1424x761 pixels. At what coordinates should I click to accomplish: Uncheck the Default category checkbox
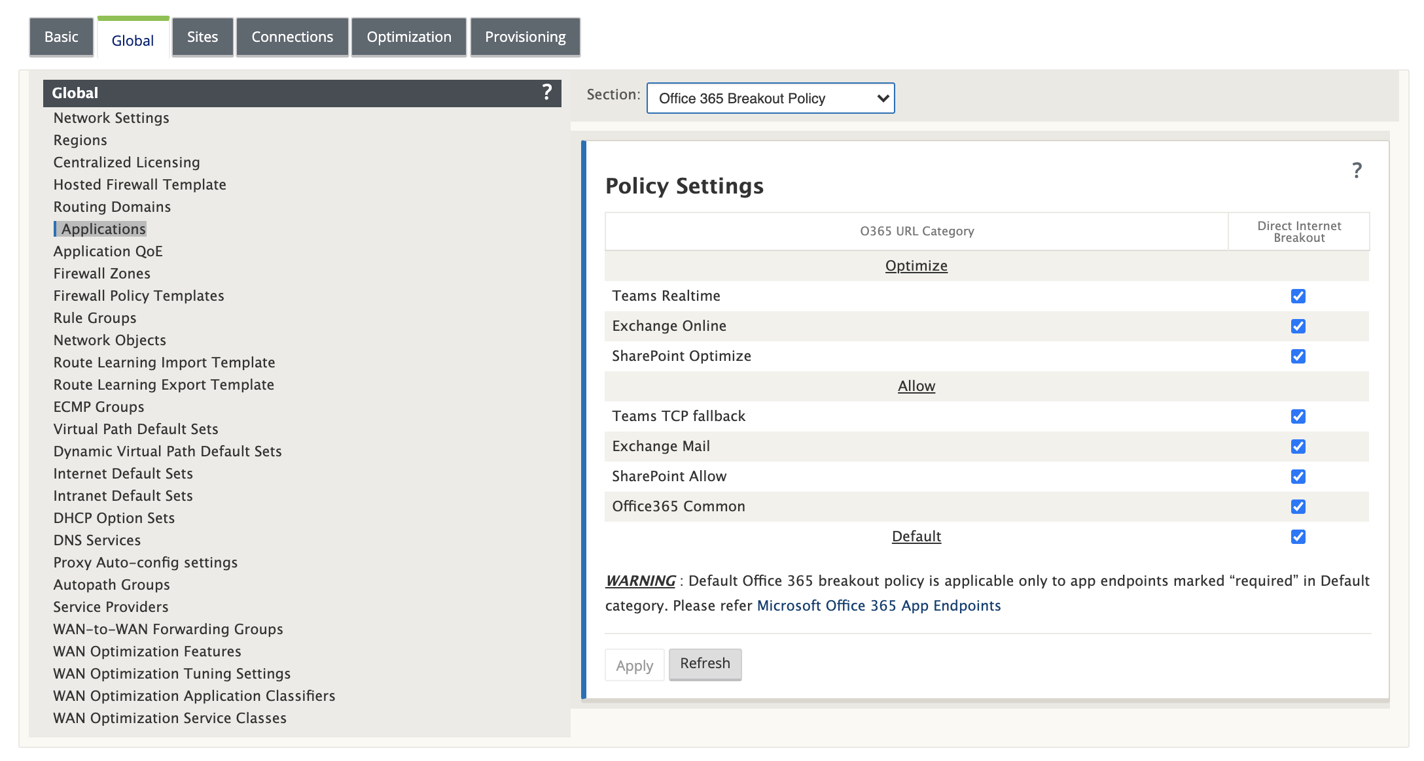coord(1298,537)
